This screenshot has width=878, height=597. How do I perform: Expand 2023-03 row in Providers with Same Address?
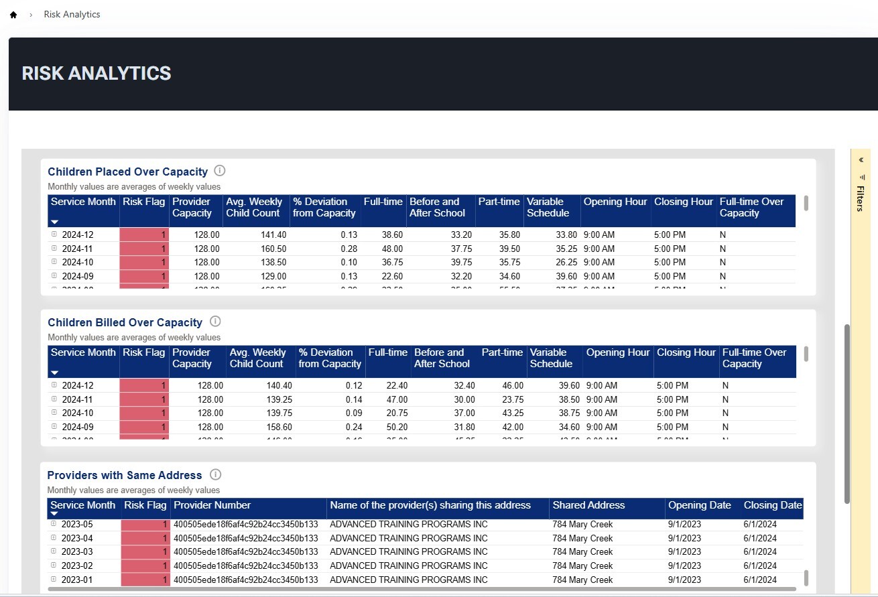pyautogui.click(x=54, y=551)
